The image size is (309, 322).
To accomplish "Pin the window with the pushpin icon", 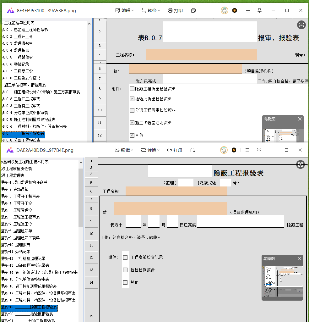I will click(x=259, y=10).
